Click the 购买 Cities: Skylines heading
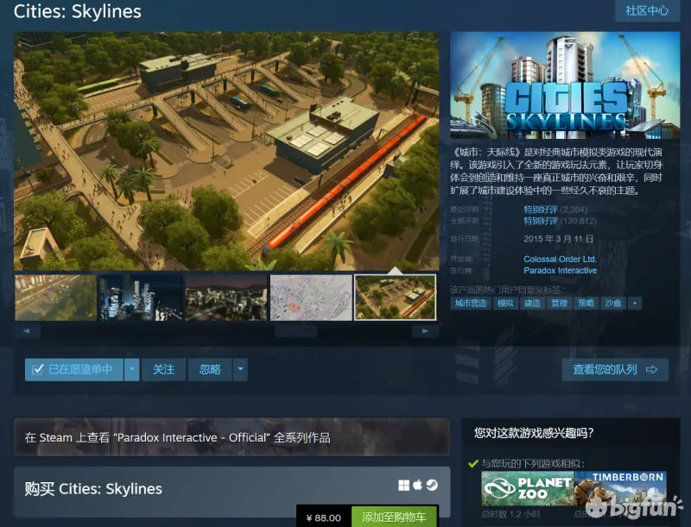 pyautogui.click(x=93, y=489)
